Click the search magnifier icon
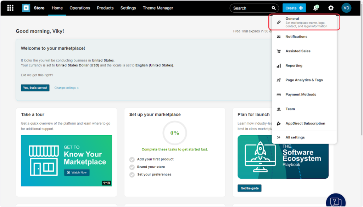 (273, 8)
